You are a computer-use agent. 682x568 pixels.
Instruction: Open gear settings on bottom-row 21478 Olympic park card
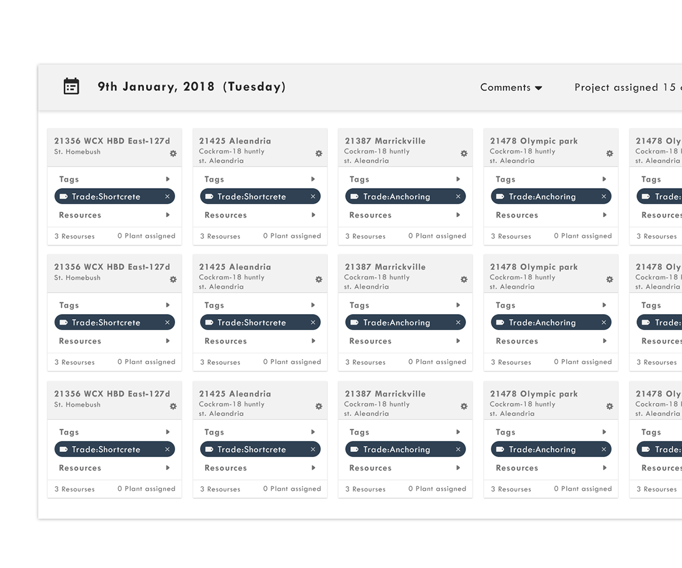coord(610,406)
